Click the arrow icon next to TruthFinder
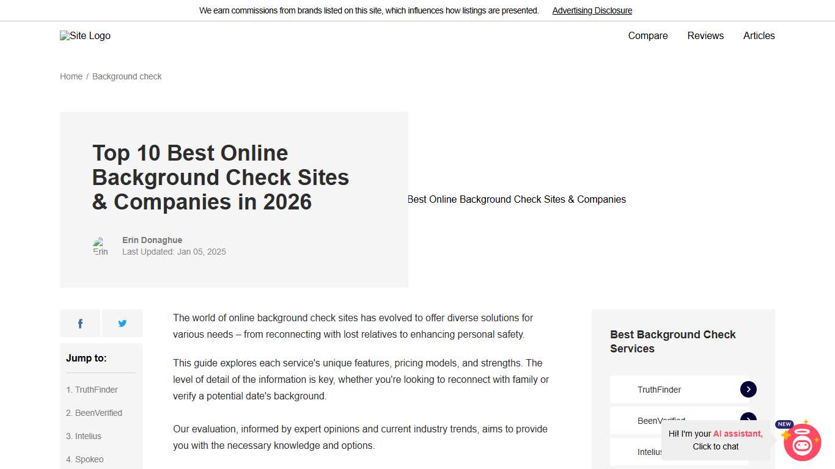 [x=748, y=389]
